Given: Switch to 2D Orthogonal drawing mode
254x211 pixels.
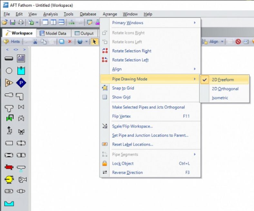Looking at the screenshot, I should (225, 89).
